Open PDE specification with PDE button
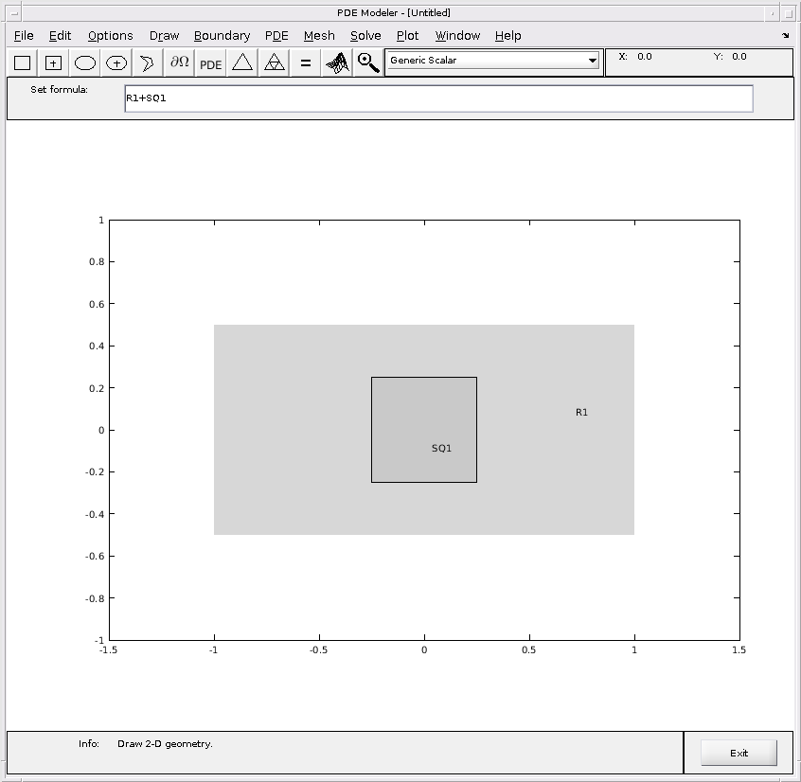This screenshot has width=801, height=782. 210,62
